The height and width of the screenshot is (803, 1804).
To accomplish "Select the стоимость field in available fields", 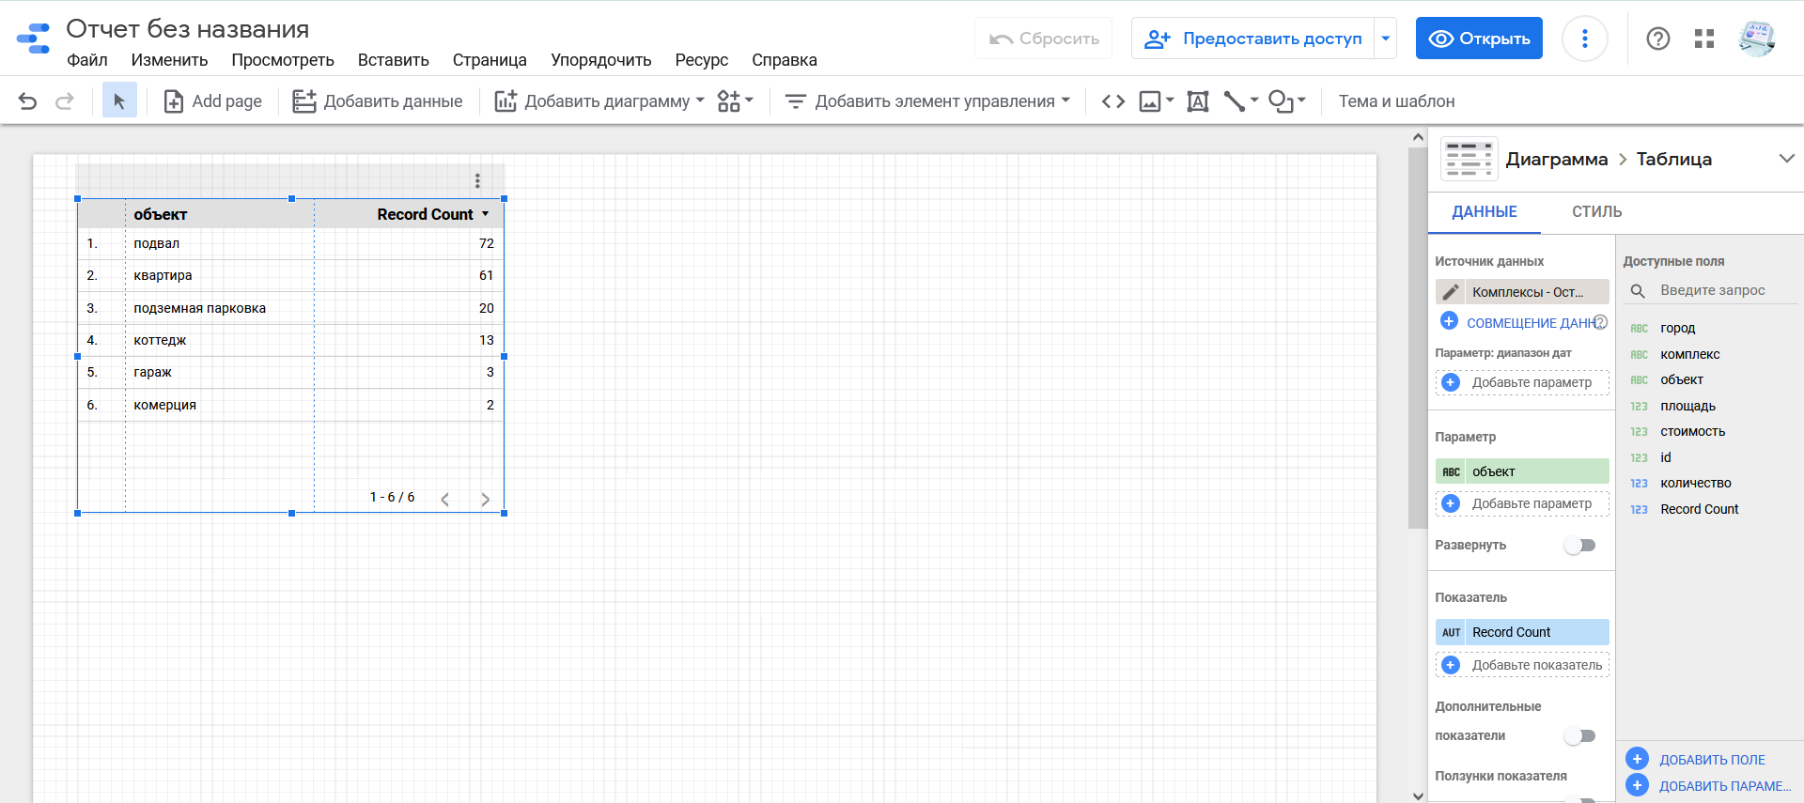I will [x=1692, y=432].
